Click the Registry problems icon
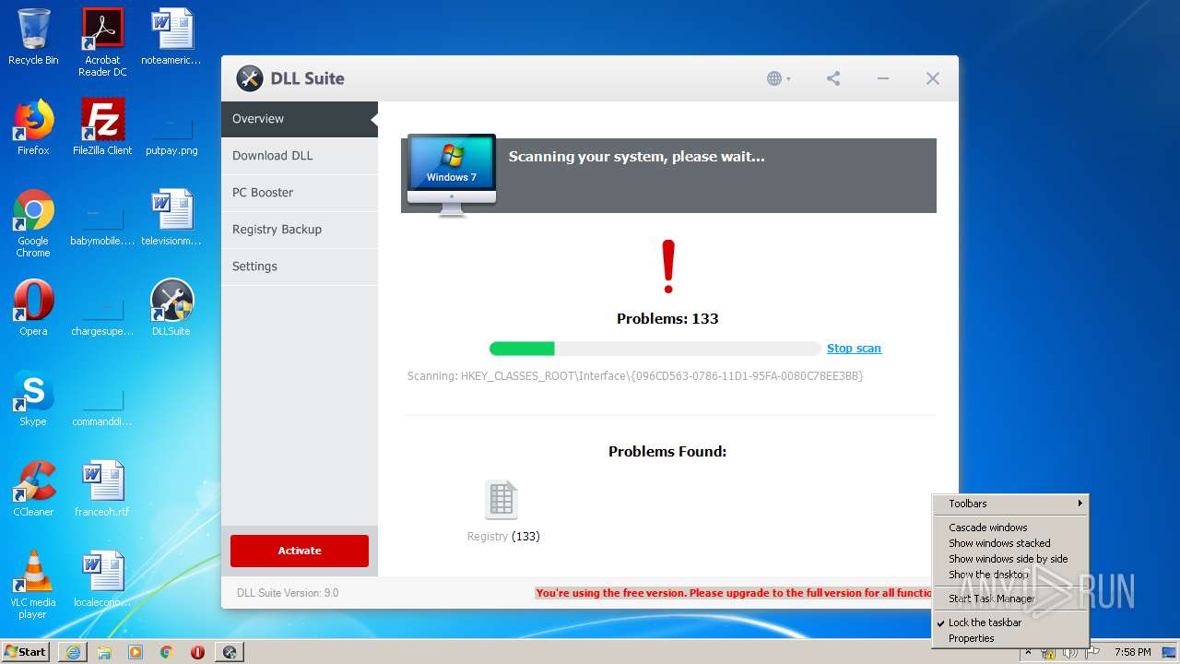The height and width of the screenshot is (664, 1180). point(501,500)
